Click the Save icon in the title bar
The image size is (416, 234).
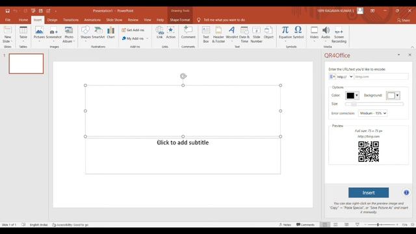[x=7, y=11]
